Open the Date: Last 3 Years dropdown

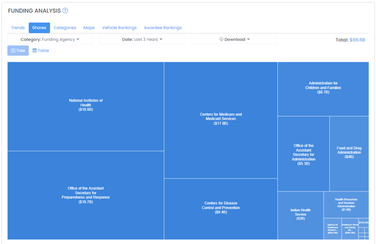pyautogui.click(x=142, y=40)
